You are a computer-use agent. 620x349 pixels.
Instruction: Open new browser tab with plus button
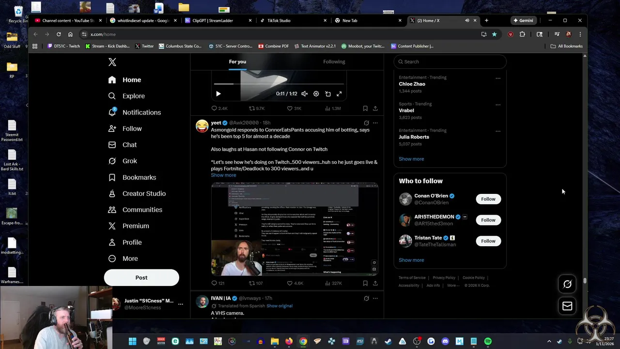click(x=486, y=20)
